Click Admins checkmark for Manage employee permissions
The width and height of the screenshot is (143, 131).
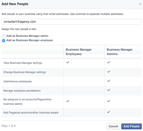coord(109,90)
